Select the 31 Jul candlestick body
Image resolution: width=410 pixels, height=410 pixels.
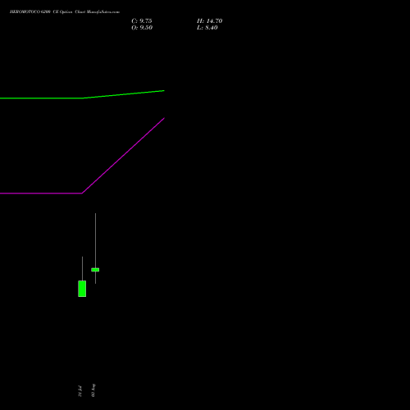[82, 289]
